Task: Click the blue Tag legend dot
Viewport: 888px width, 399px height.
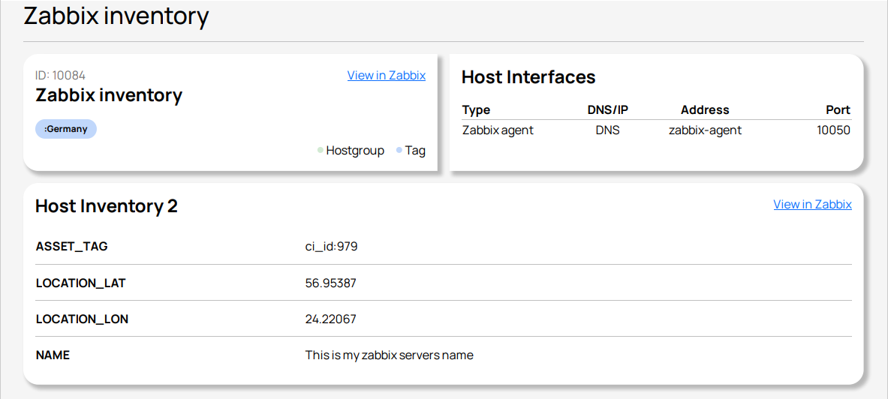Action: (x=399, y=151)
